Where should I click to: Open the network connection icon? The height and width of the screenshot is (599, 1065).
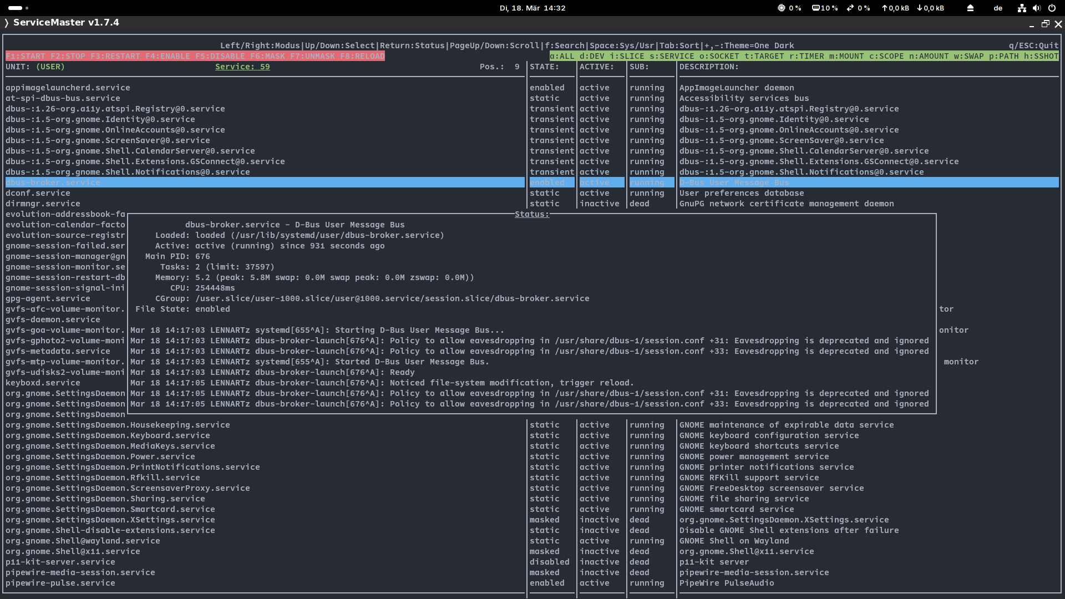tap(1022, 8)
